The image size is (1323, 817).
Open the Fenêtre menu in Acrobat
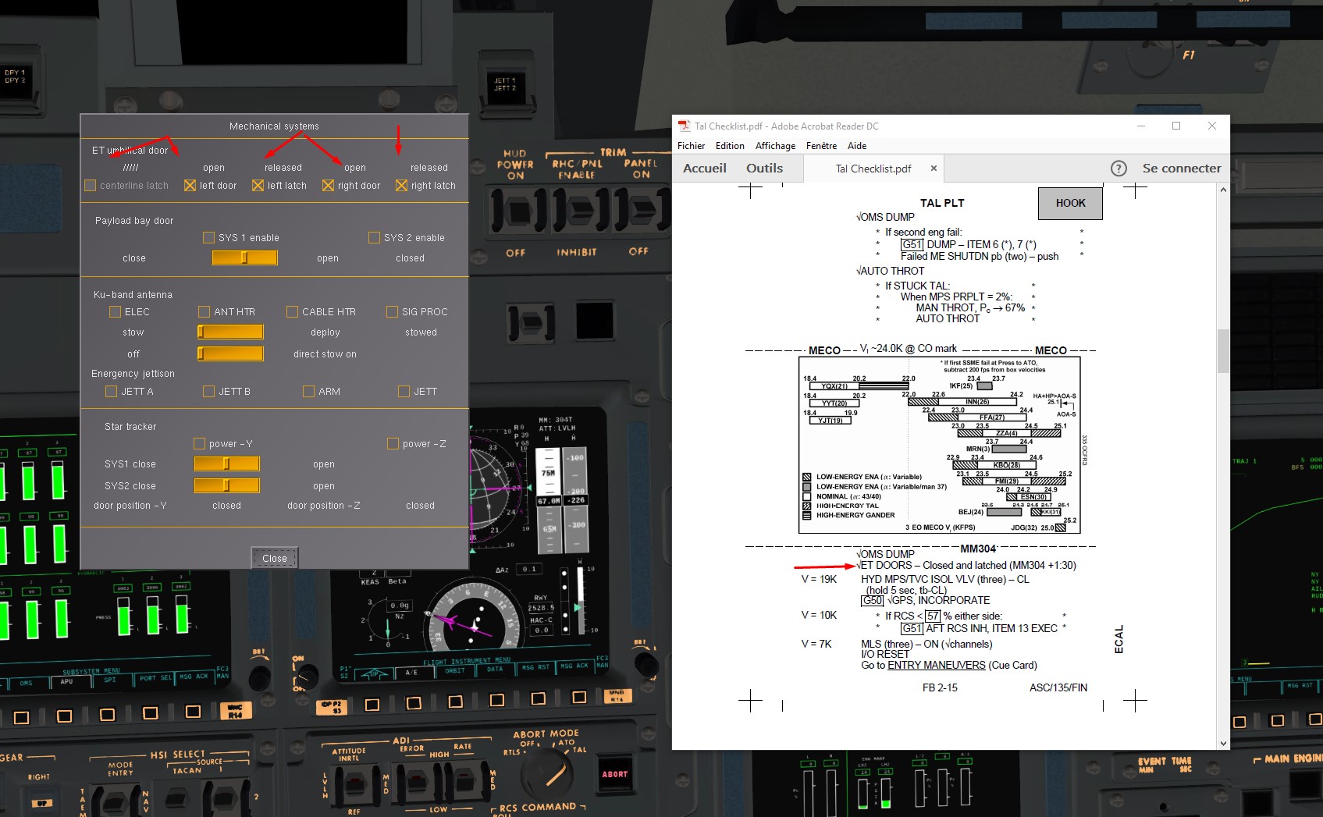point(821,146)
